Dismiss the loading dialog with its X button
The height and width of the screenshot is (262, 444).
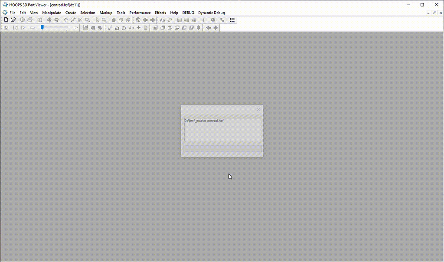pyautogui.click(x=258, y=109)
